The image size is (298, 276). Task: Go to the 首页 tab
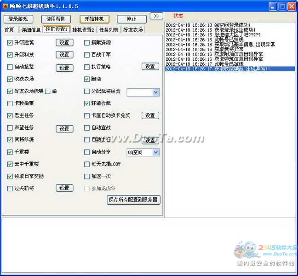tap(9, 30)
